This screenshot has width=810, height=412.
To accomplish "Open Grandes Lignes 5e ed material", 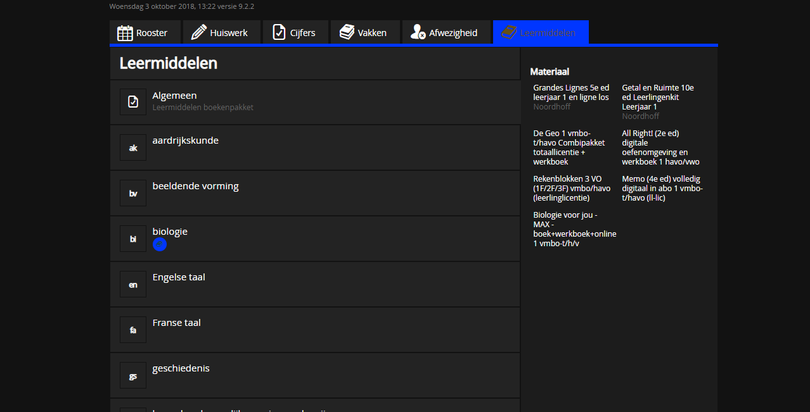I will pyautogui.click(x=571, y=92).
